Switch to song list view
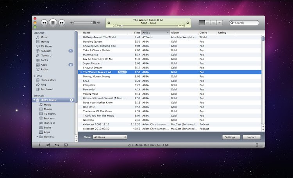This screenshot has width=293, height=178. 202,23
